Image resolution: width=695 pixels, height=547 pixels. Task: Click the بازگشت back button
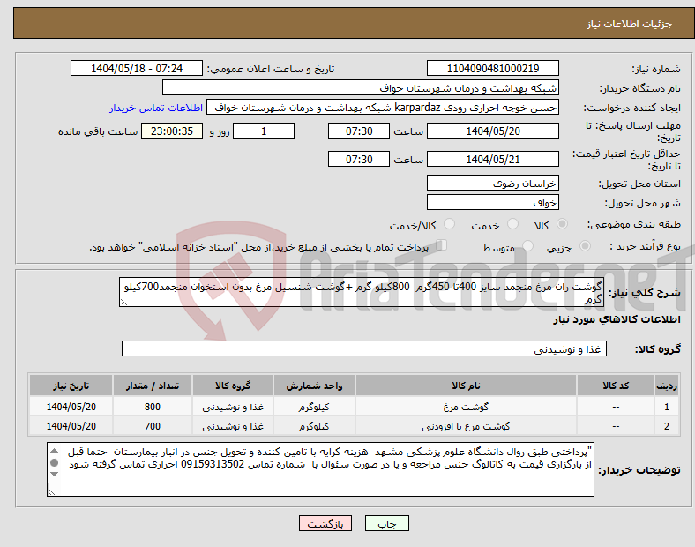click(325, 523)
